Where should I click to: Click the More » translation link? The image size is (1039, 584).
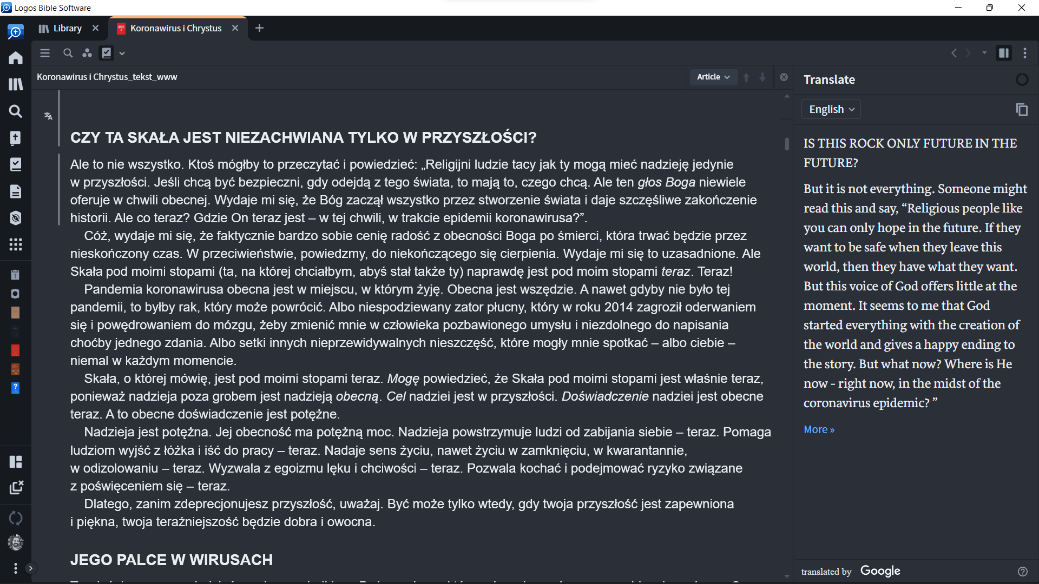pyautogui.click(x=819, y=429)
